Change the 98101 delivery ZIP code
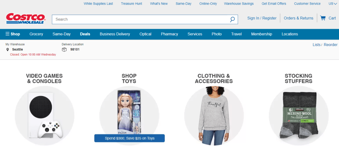This screenshot has height=163, width=339. [75, 49]
